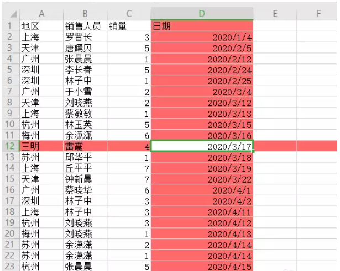Click the cell containing 三明
This screenshot has width=340, height=271.
point(41,146)
